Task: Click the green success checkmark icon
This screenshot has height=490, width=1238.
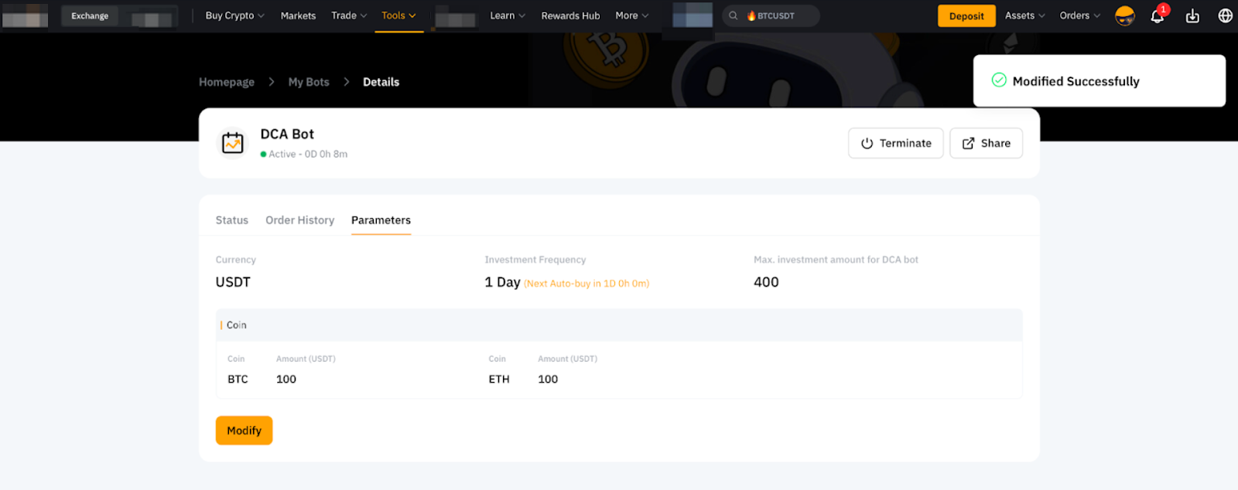Action: pyautogui.click(x=999, y=80)
